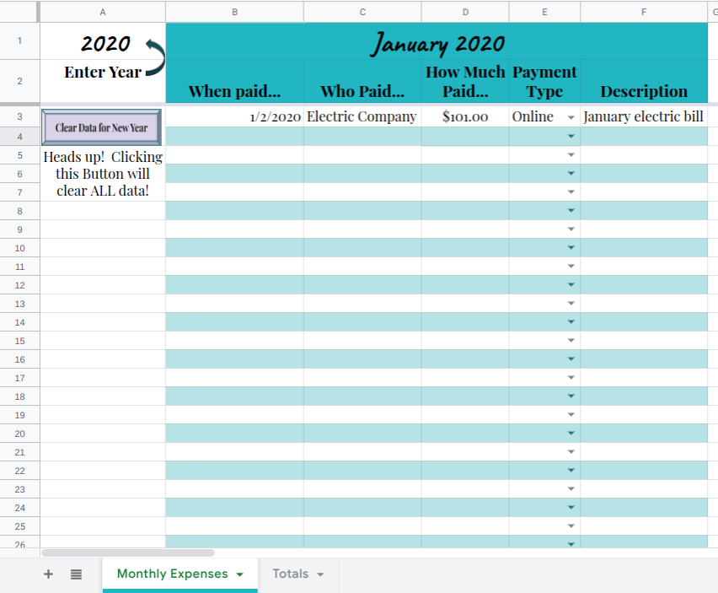Select the 2020 year cell
This screenshot has height=593, width=718.
pos(103,41)
